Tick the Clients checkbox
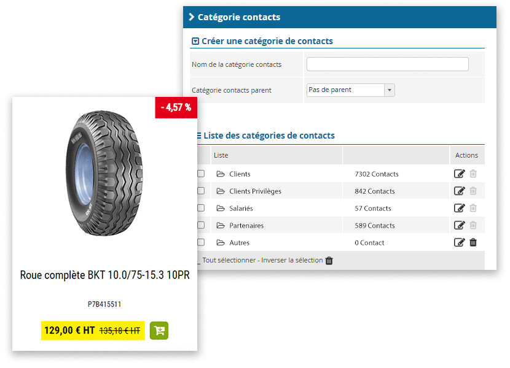510x368 pixels. coord(201,174)
